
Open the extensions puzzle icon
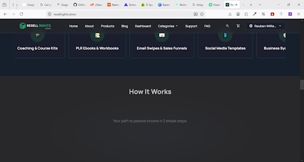[x=246, y=14]
